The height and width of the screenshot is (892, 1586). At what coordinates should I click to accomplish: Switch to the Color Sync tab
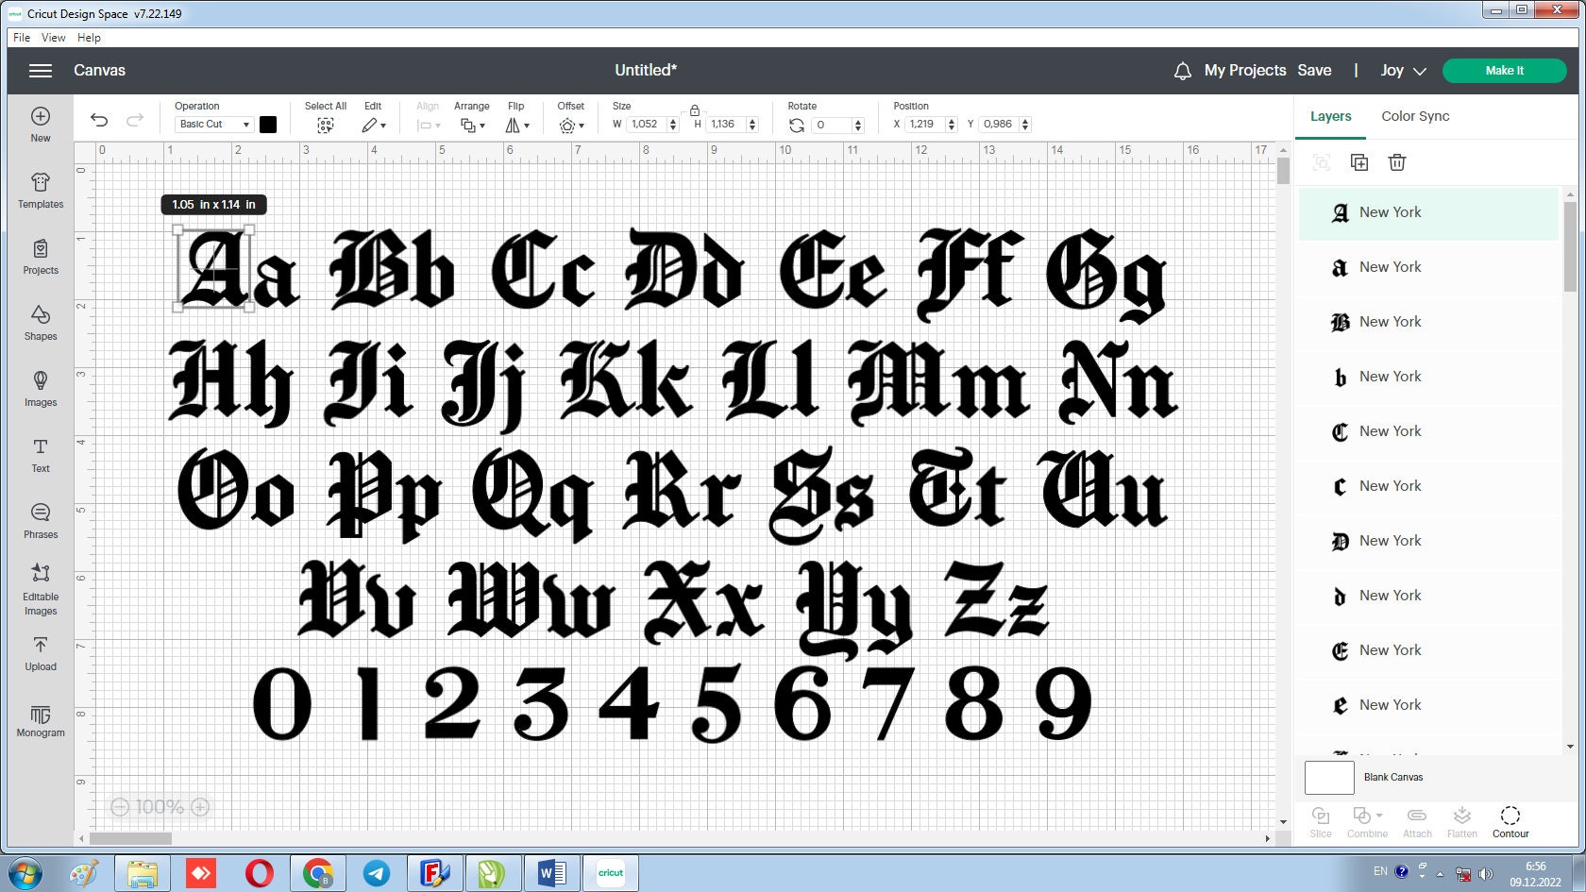(x=1415, y=115)
